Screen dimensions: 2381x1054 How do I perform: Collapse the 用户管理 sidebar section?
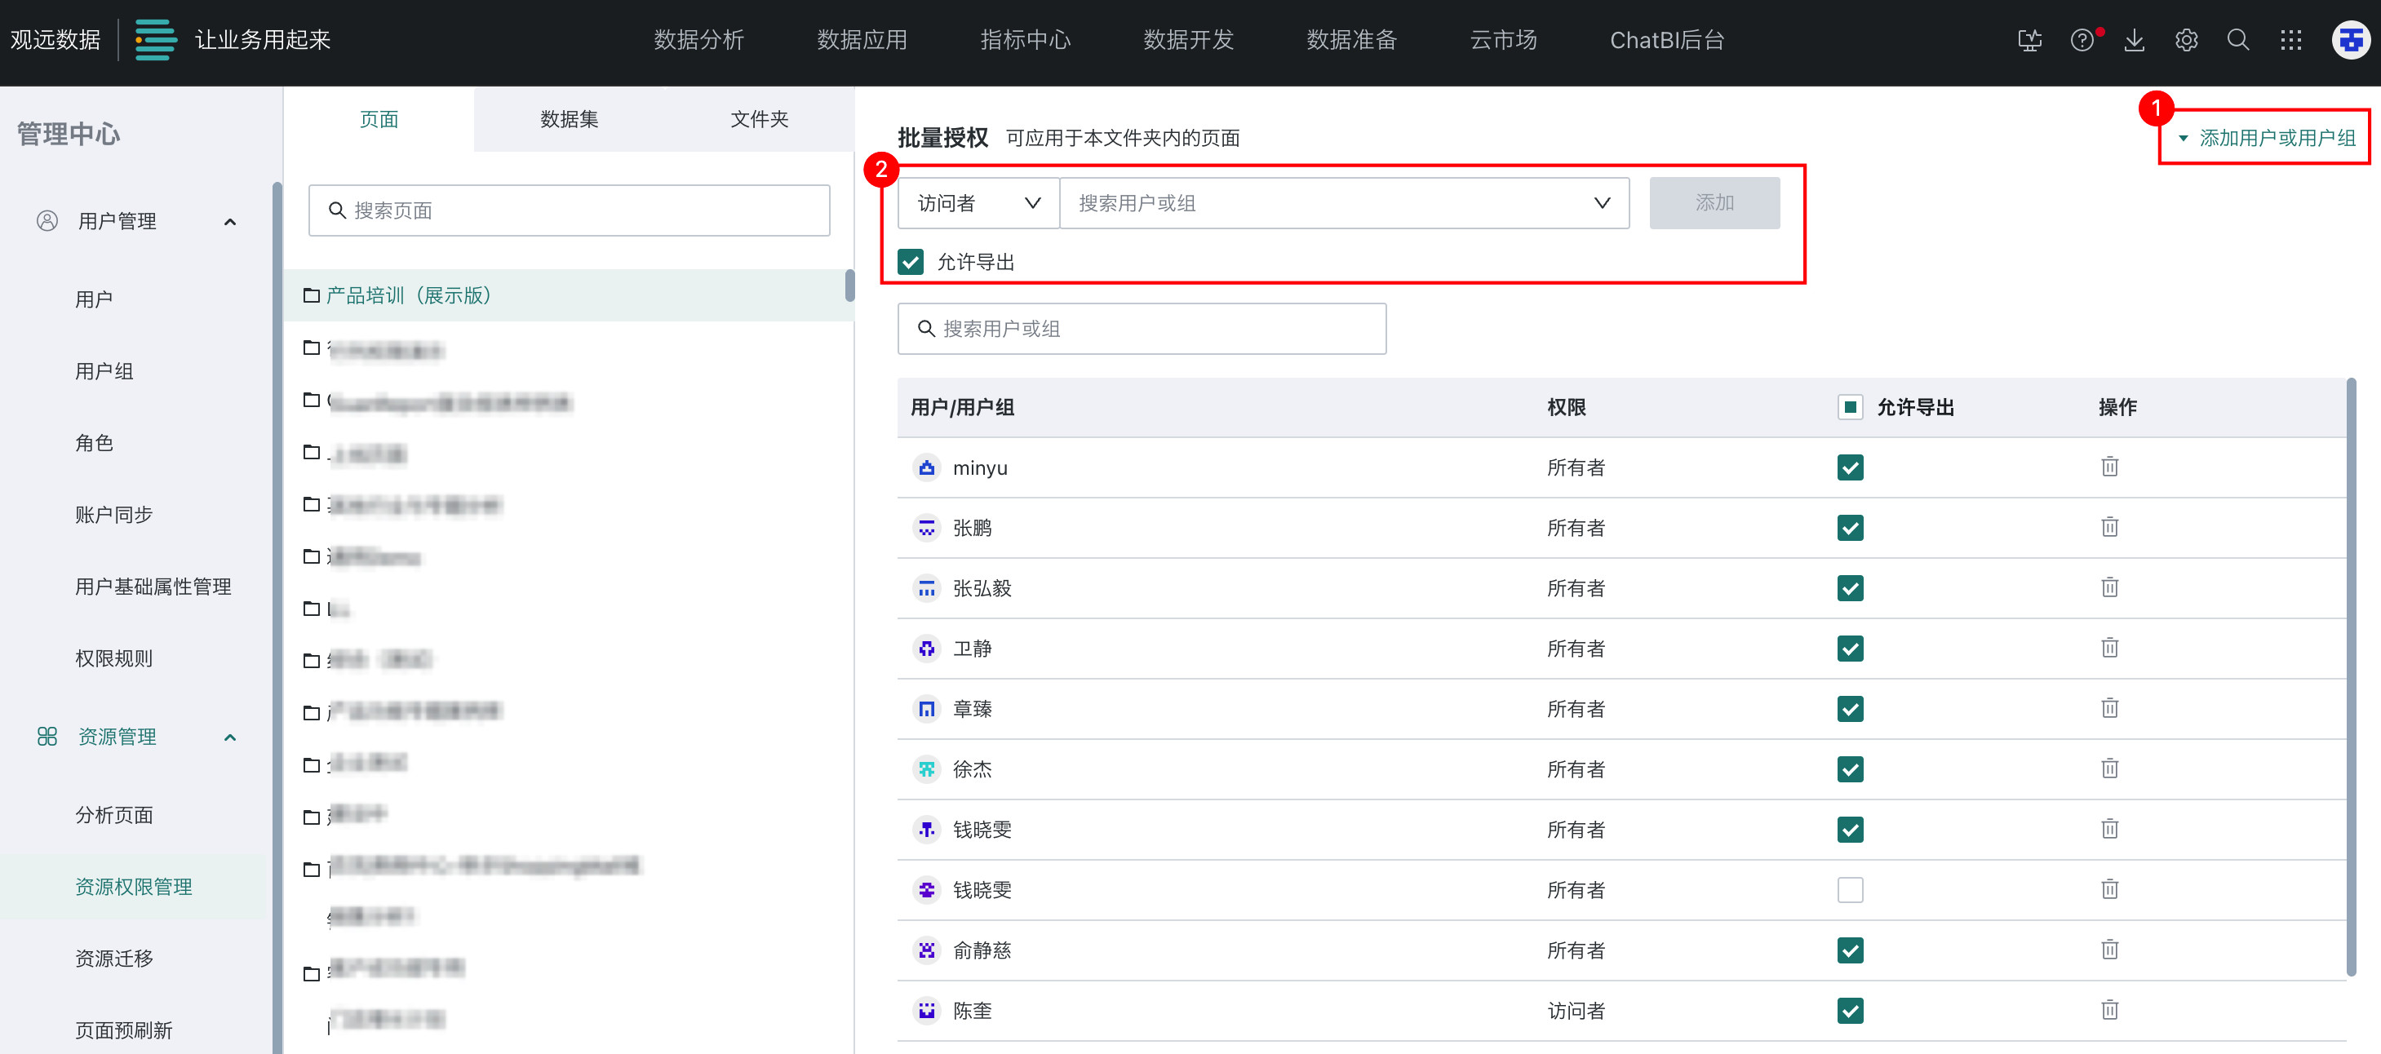coord(230,222)
